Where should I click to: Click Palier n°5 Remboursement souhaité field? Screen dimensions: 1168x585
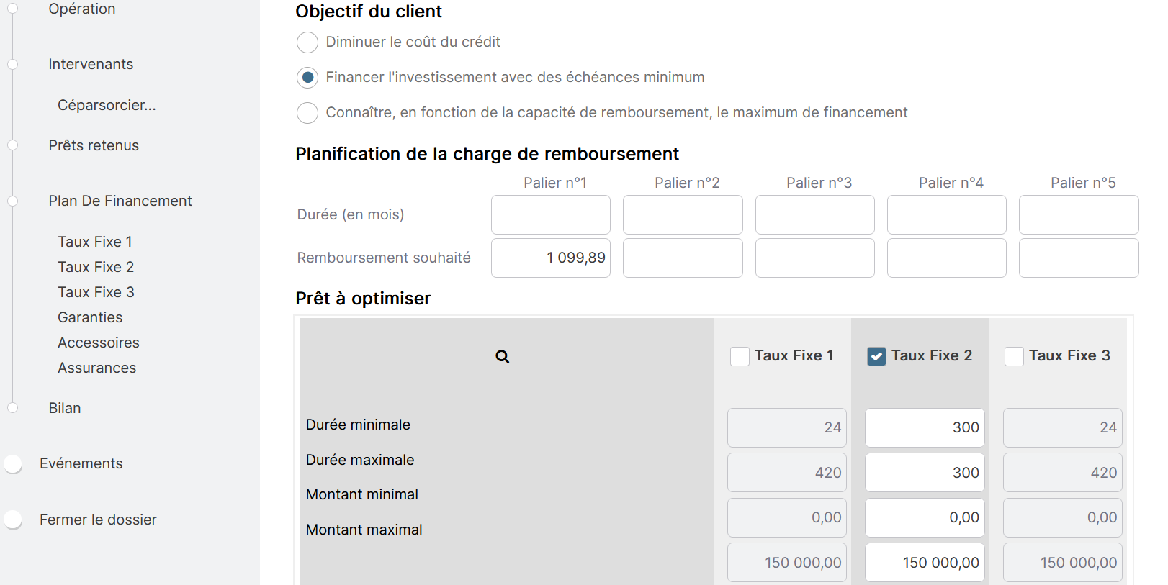coord(1078,258)
